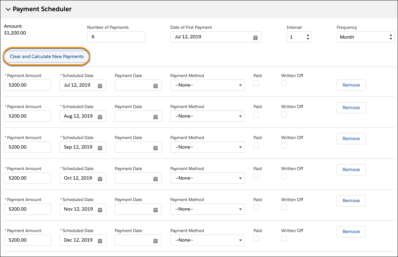Open Payment Method dropdown in Aug 12 row
Viewport: 398px width, 257px height.
click(x=207, y=116)
